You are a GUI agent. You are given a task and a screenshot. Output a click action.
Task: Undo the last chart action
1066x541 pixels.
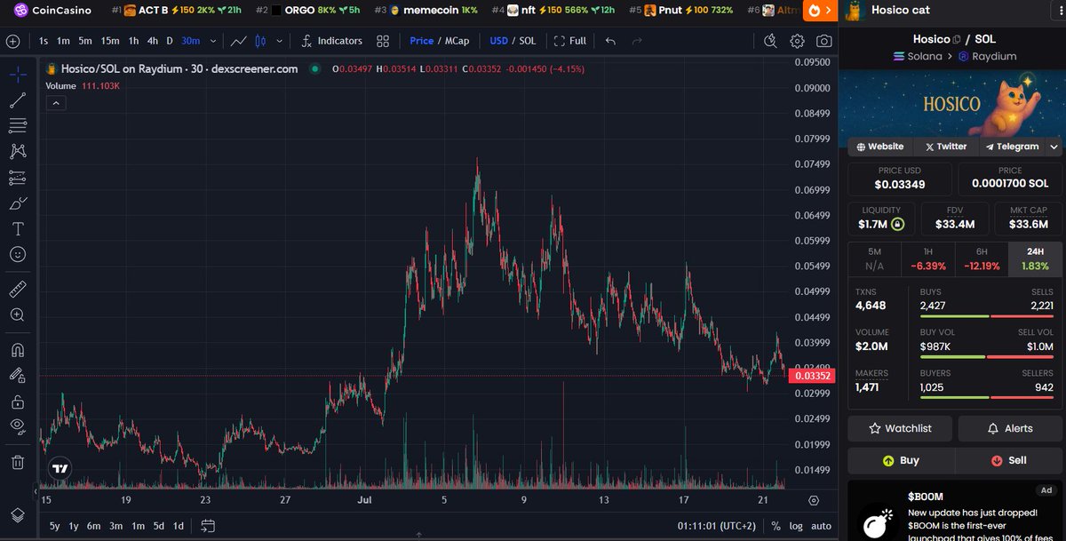(610, 41)
